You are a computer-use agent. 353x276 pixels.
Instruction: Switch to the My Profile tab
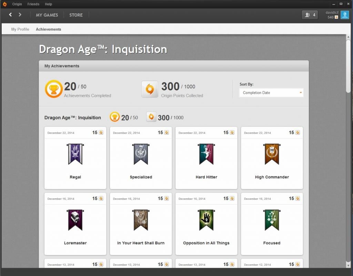click(20, 29)
